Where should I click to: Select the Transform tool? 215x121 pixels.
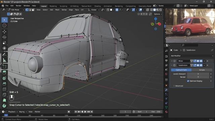point(4,48)
